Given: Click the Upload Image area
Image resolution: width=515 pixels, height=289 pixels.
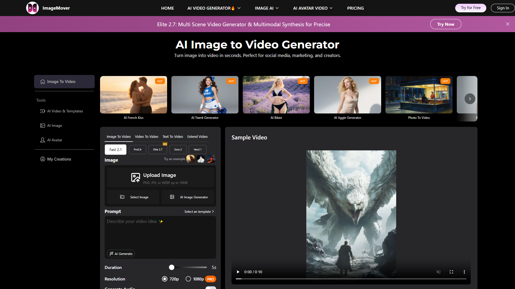Looking at the screenshot, I should 160,177.
